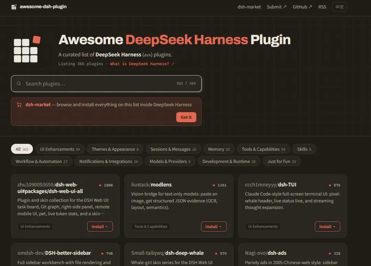The width and height of the screenshot is (371, 266).
Task: Click the '365 / 365' result counter
Action: (186, 83)
